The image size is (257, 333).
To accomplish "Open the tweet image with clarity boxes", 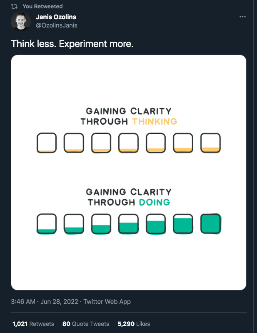I will point(129,173).
